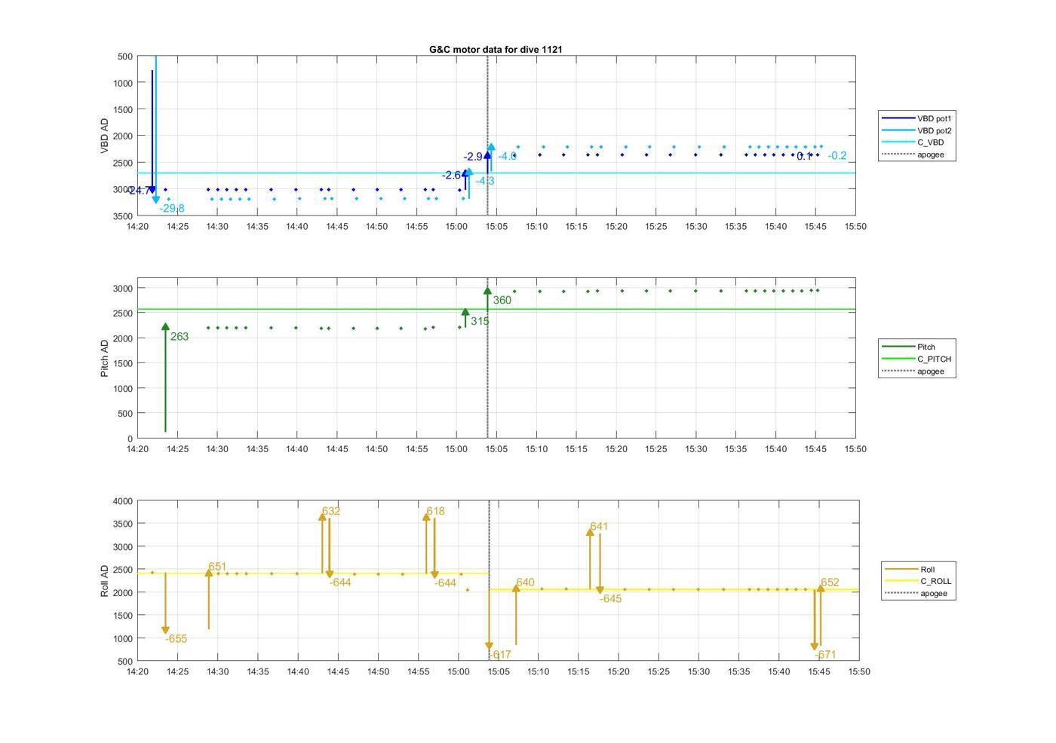Click the "-29.8" VBD pot2 data label
Image resolution: width=1056 pixels, height=743 pixels.
tap(172, 209)
